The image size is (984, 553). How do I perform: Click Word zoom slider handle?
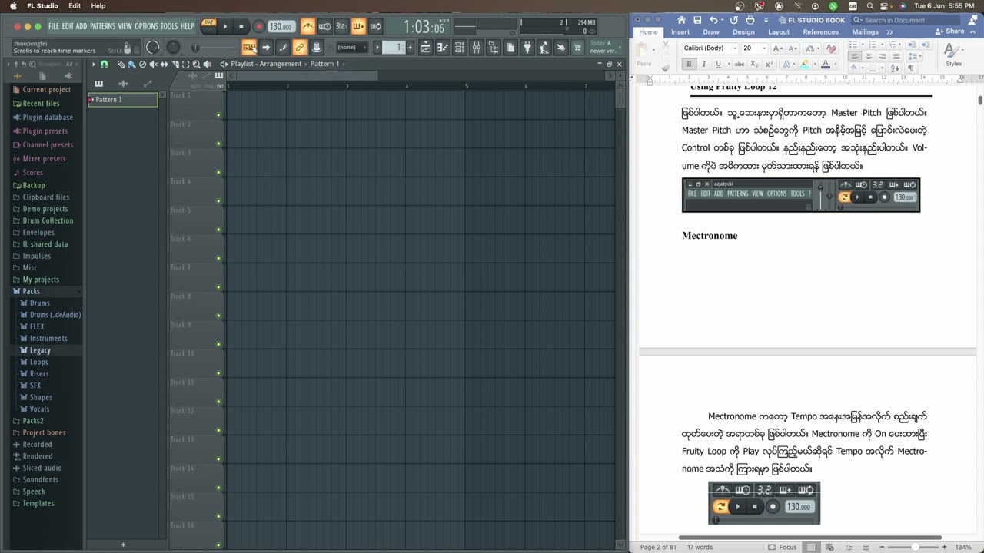pos(914,547)
